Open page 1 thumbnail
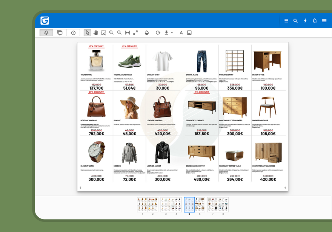The image size is (332, 232). point(142,205)
